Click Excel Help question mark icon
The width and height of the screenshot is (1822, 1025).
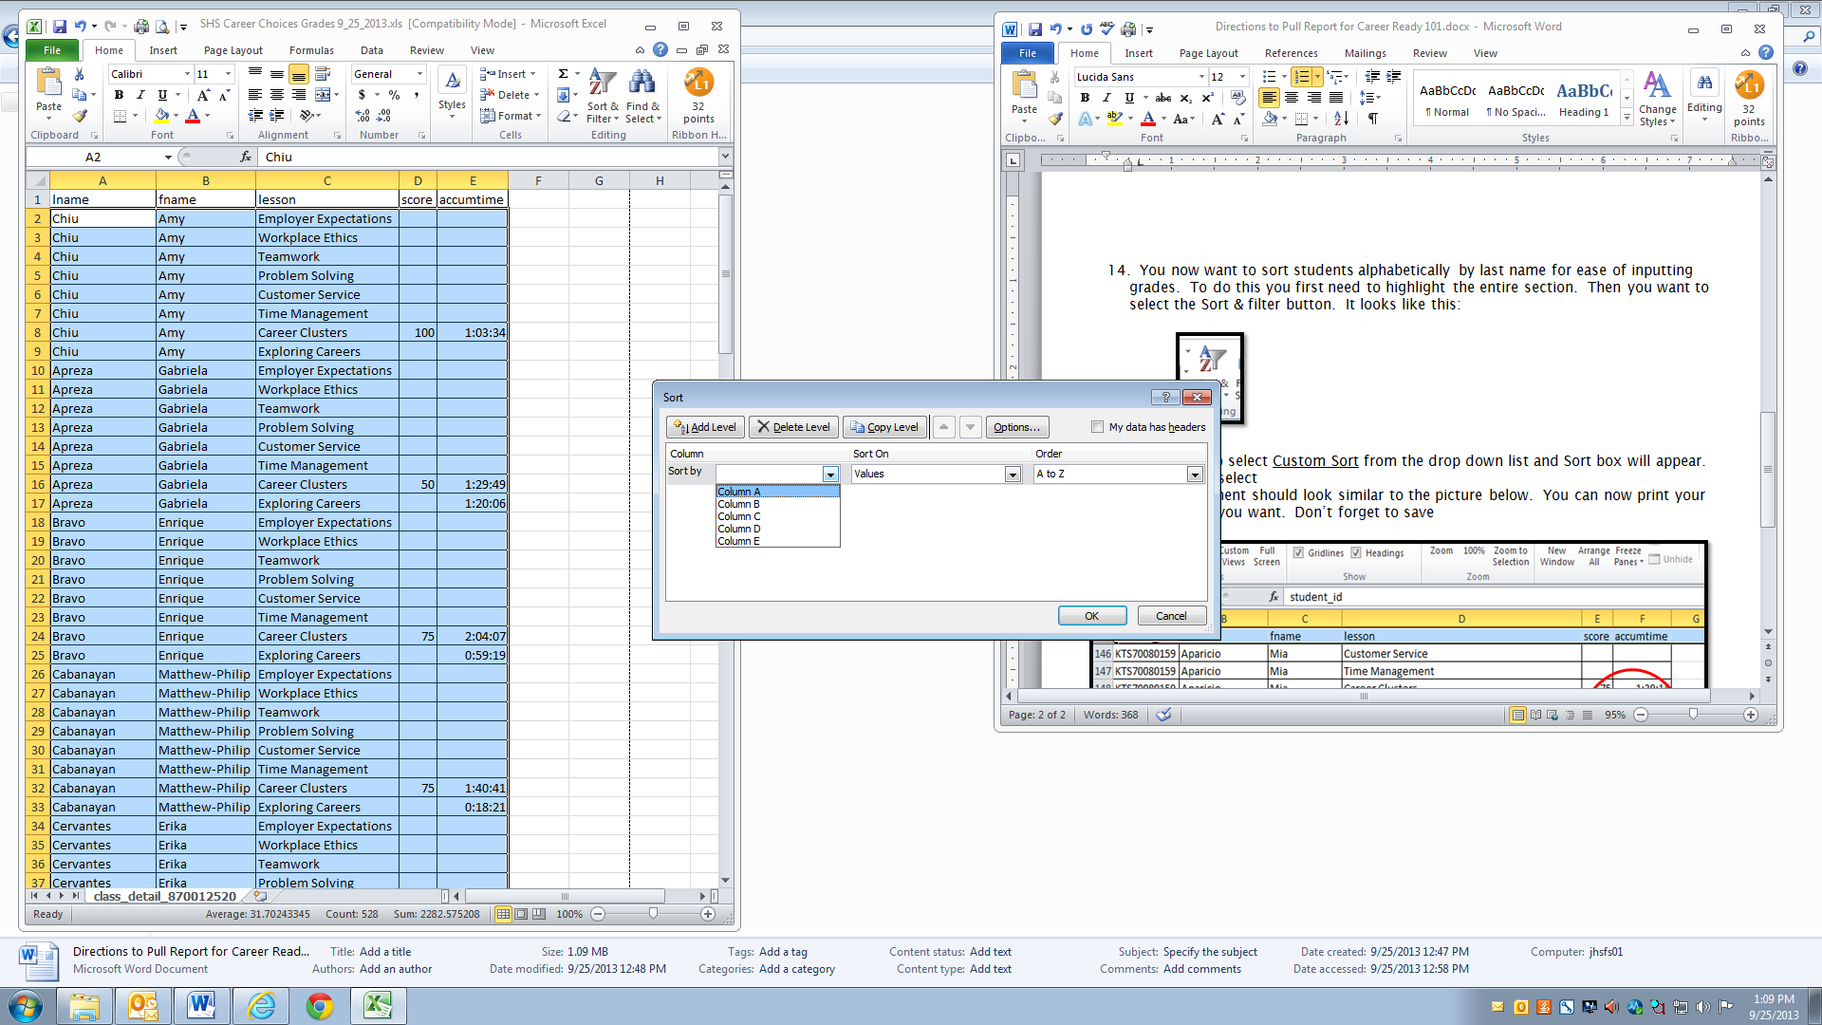tap(660, 50)
